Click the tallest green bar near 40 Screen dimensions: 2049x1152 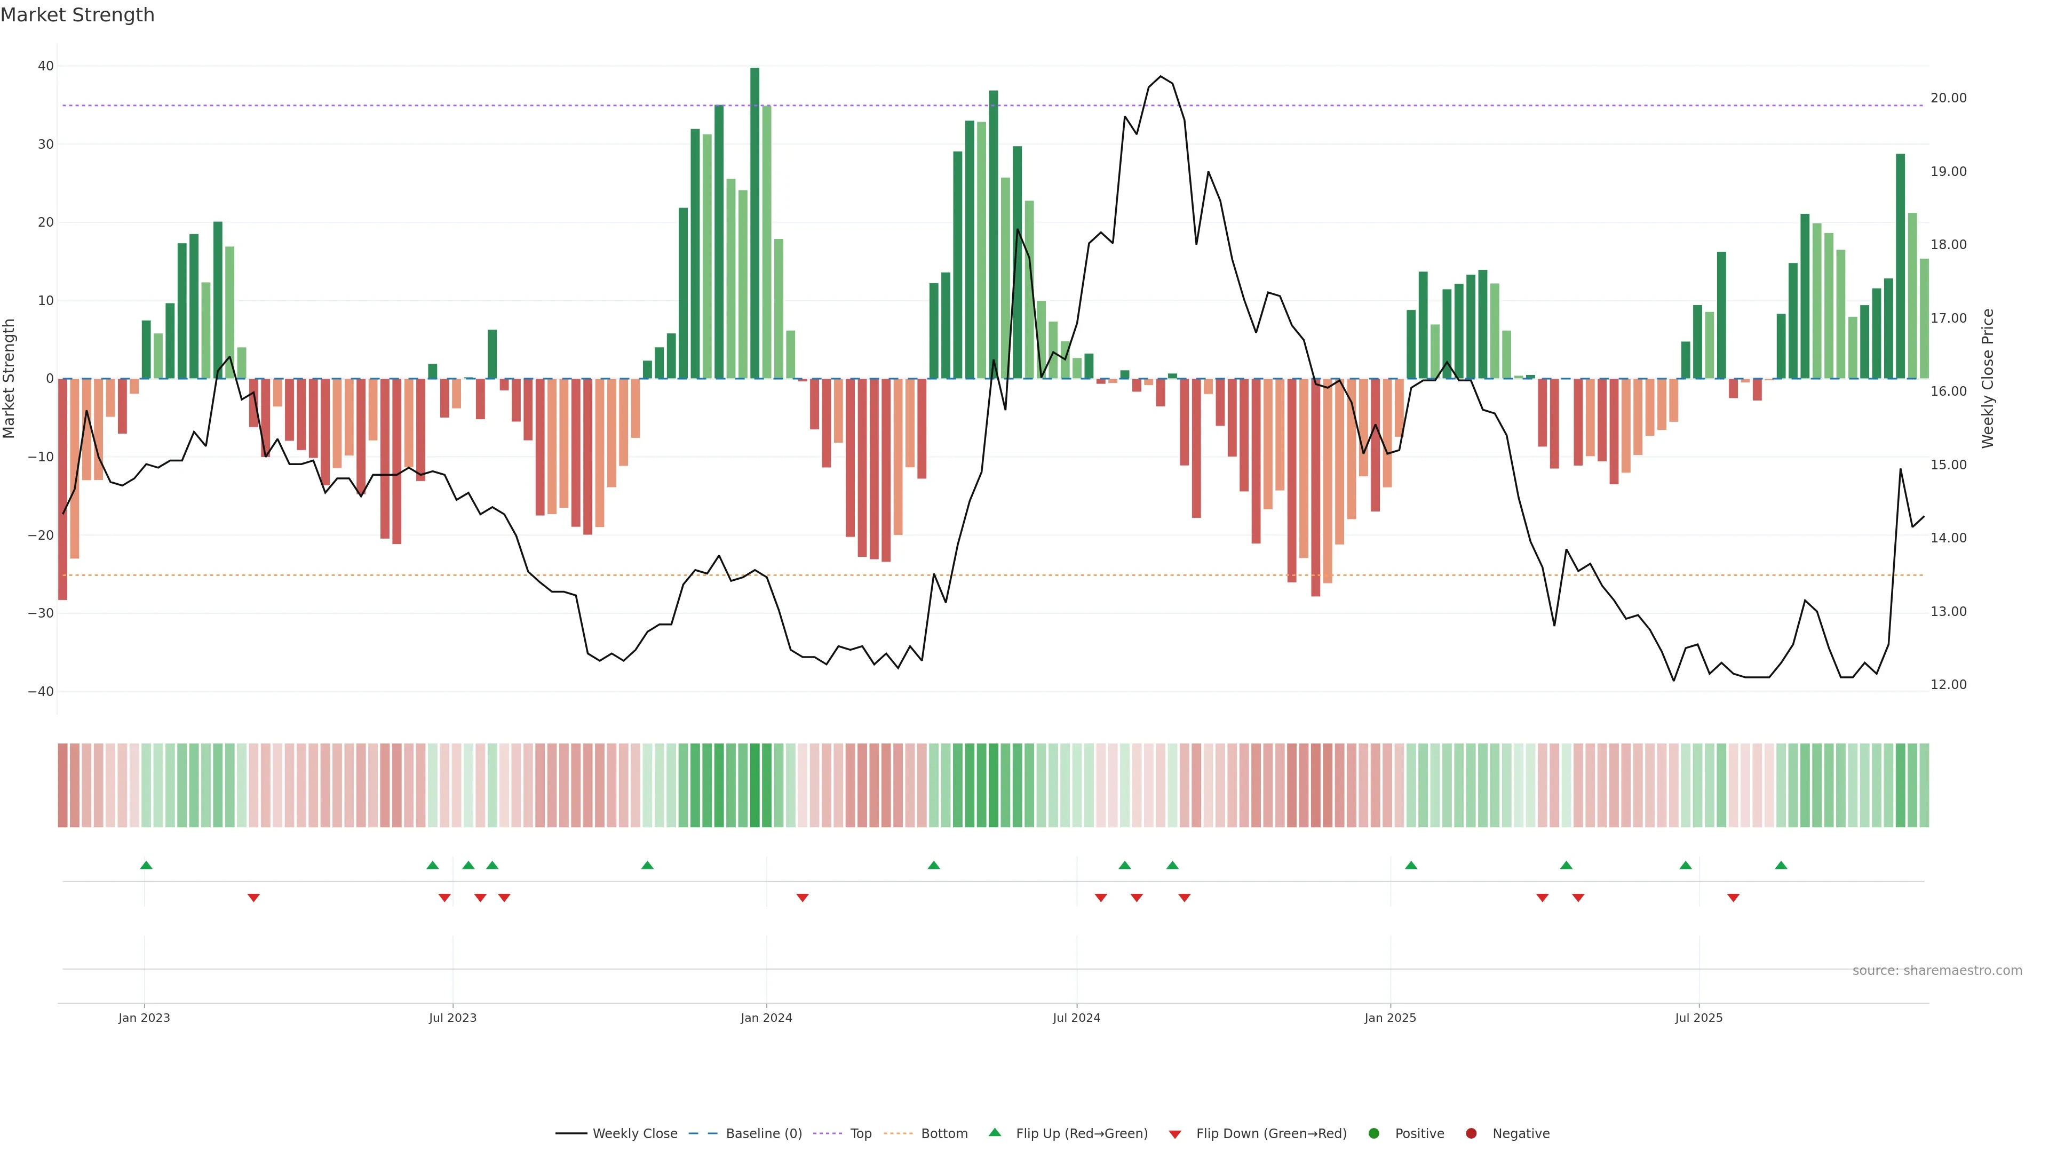pos(755,222)
